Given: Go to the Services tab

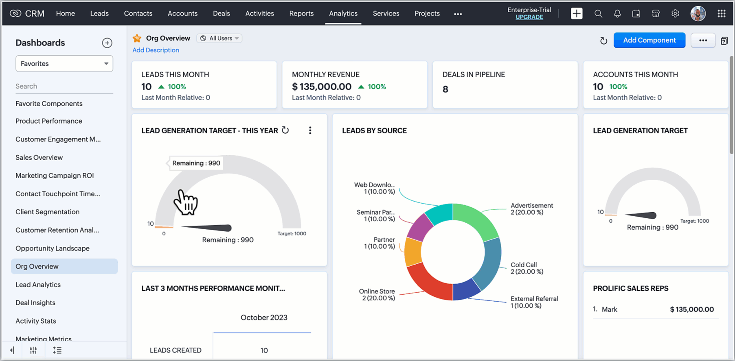Looking at the screenshot, I should pyautogui.click(x=386, y=13).
